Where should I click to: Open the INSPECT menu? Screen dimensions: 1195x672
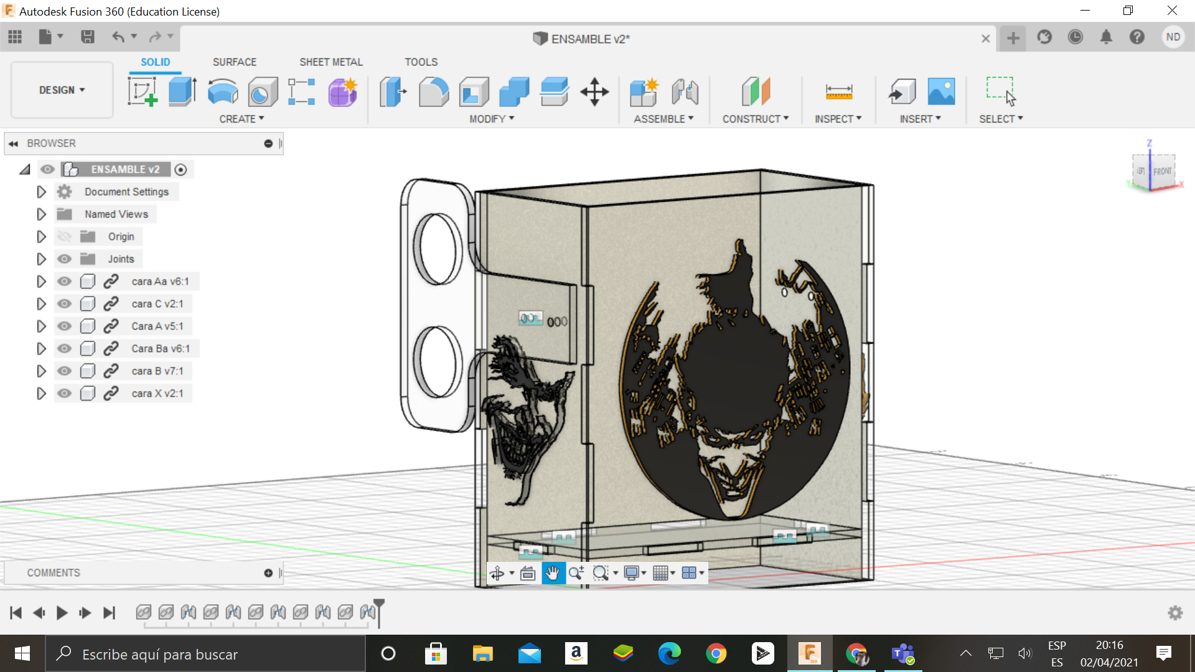point(838,119)
